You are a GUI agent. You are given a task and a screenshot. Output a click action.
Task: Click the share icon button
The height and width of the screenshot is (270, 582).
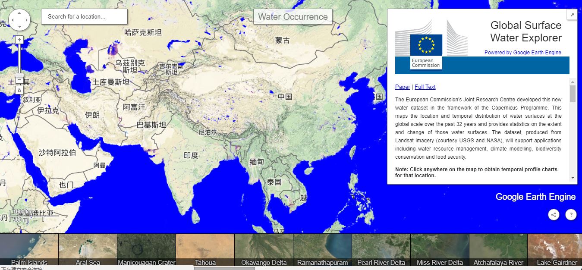pos(554,214)
